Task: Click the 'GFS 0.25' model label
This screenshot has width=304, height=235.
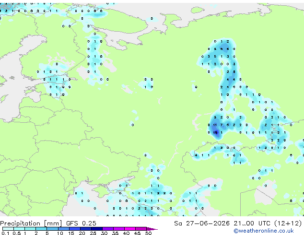Action: (81, 223)
